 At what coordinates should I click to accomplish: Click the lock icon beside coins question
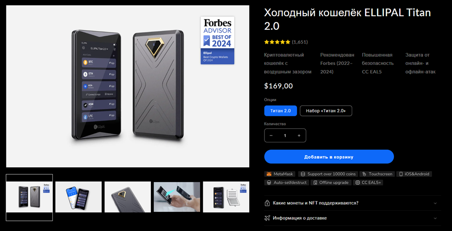coord(267,203)
